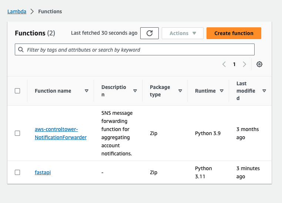Sort by Function name arrow
The image size is (282, 203).
tap(87, 91)
